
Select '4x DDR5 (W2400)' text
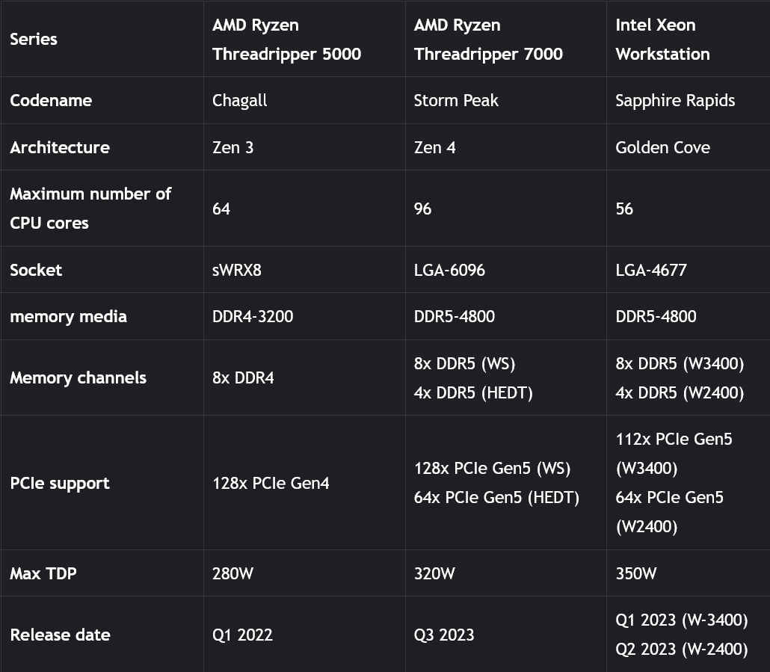[680, 392]
